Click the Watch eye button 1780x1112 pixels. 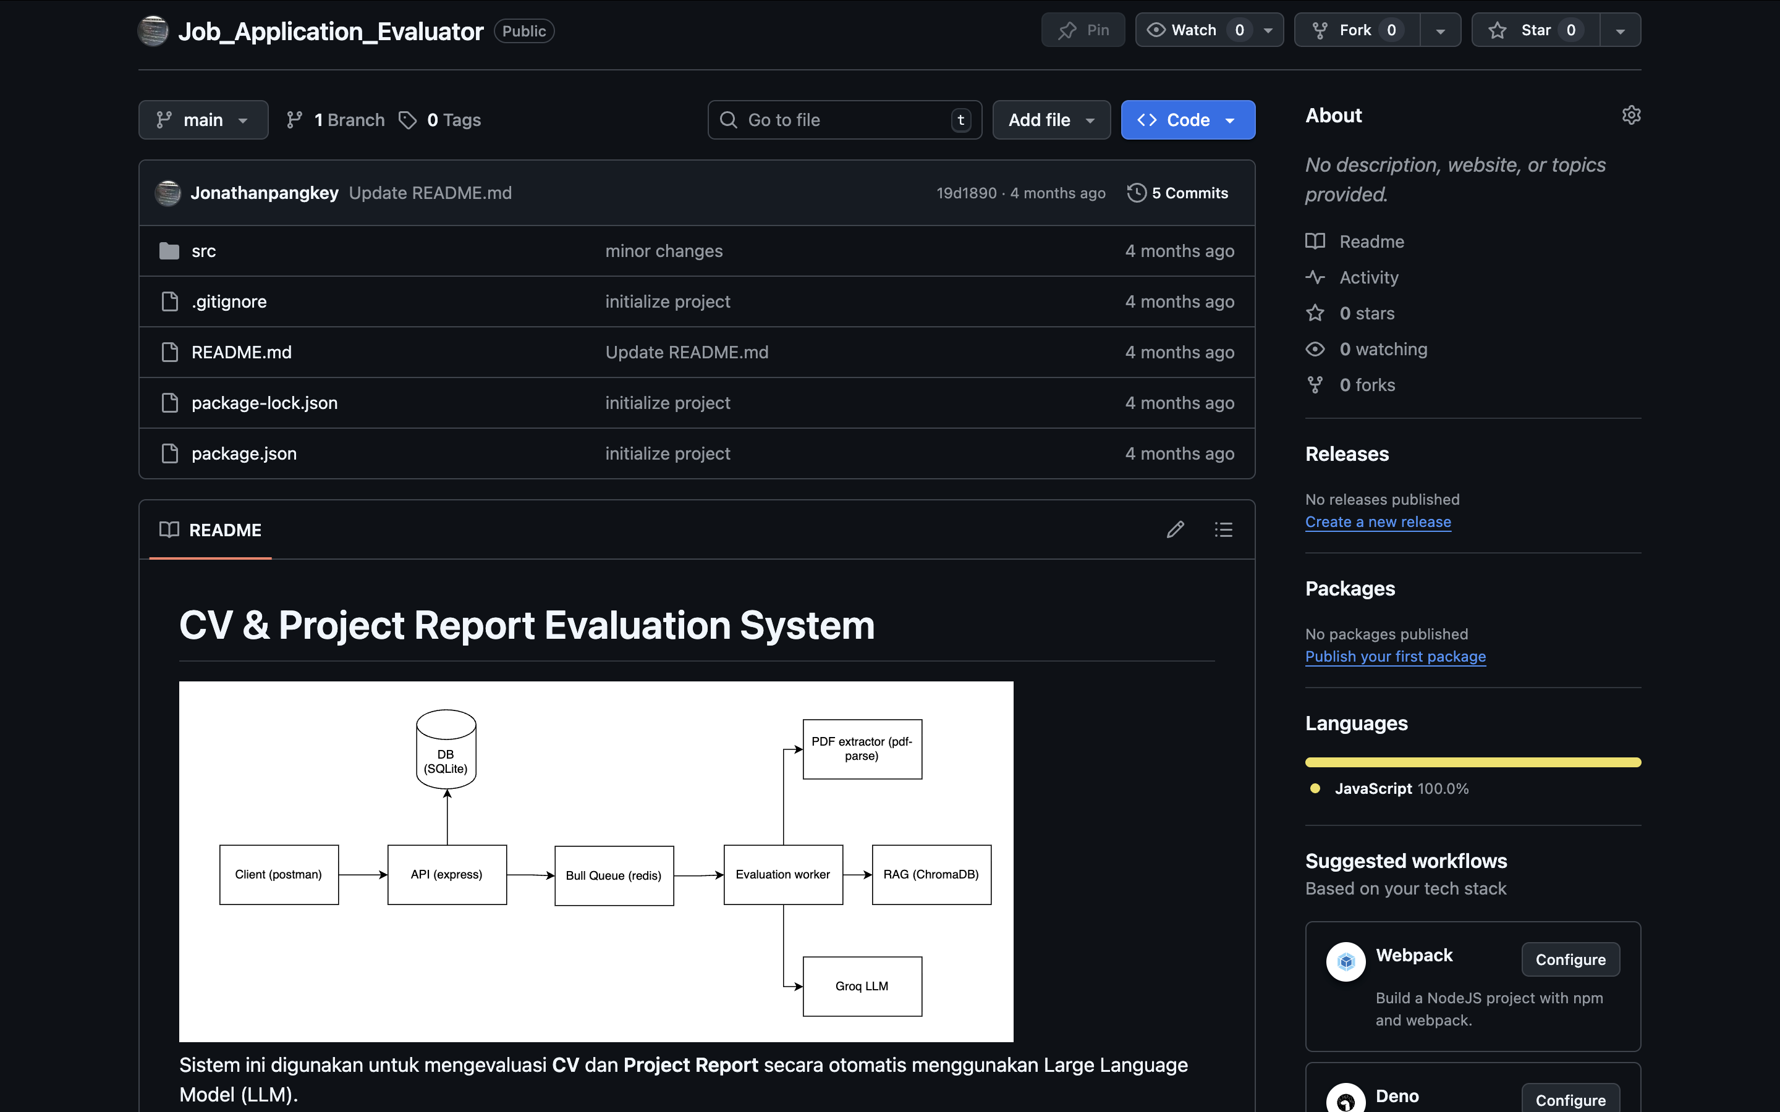point(1183,30)
